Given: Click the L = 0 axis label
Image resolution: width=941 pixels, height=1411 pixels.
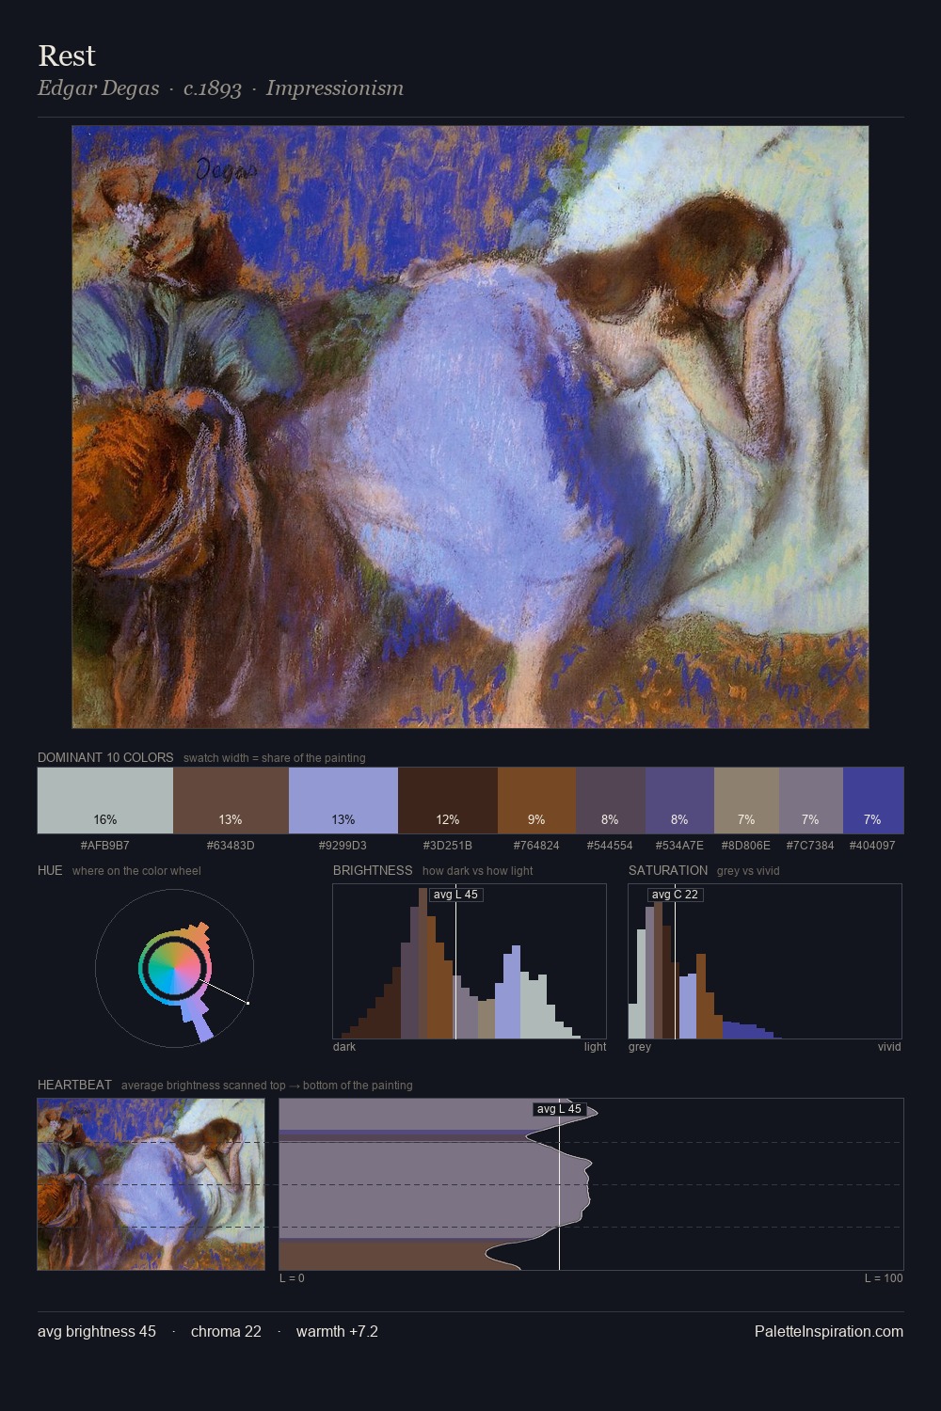Looking at the screenshot, I should point(292,1278).
